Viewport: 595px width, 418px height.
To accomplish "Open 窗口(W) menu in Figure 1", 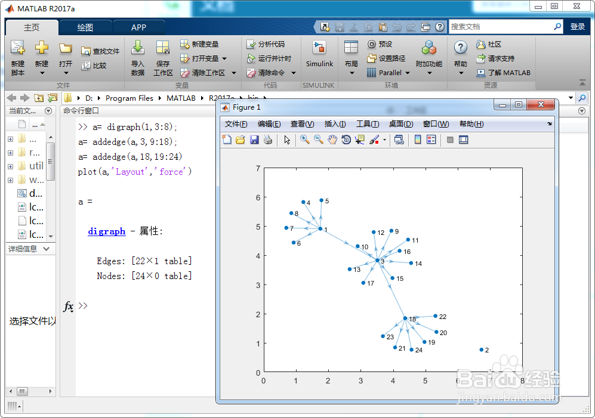I will (436, 124).
